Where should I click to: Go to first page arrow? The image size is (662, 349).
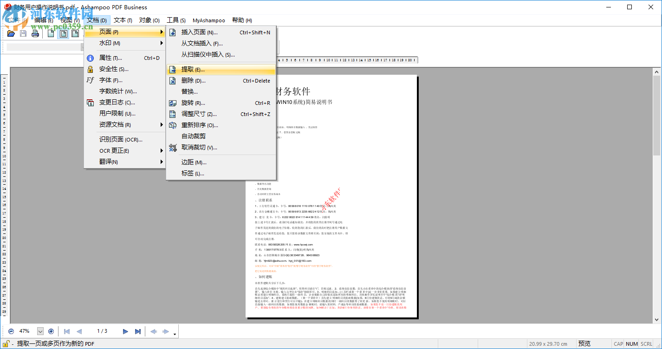pos(67,331)
